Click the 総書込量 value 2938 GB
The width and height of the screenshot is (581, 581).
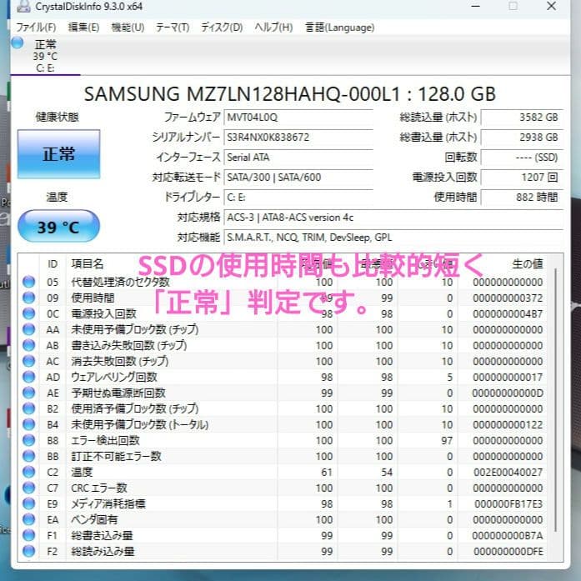coord(522,138)
